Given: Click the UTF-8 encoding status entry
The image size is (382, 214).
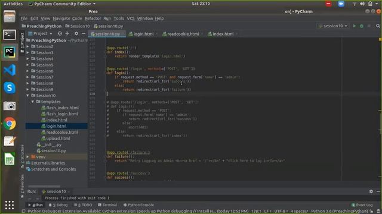Looking at the screenshot, I should click(x=281, y=212).
